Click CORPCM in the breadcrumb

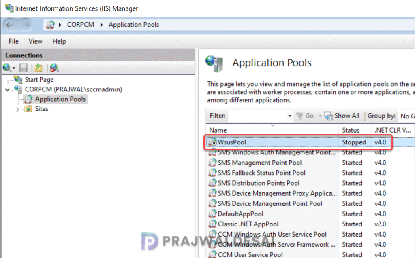coord(81,25)
